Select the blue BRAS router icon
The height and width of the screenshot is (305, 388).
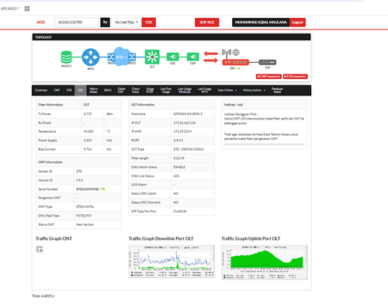(91, 57)
